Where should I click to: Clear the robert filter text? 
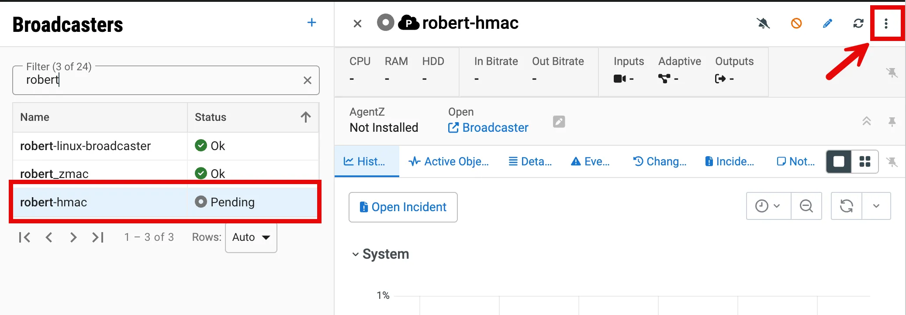click(308, 80)
